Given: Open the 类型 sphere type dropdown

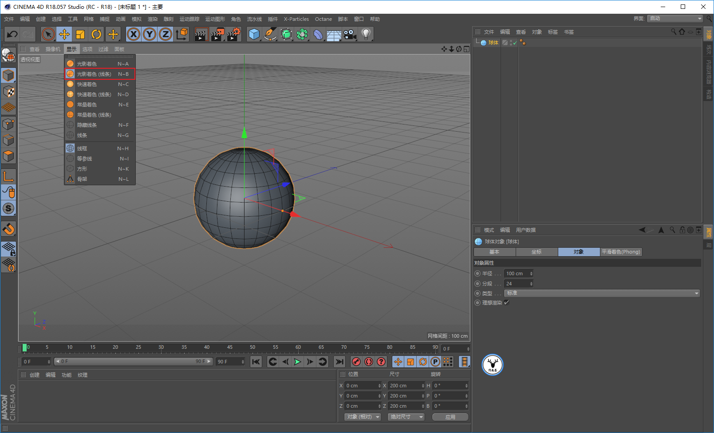Looking at the screenshot, I should (x=602, y=293).
